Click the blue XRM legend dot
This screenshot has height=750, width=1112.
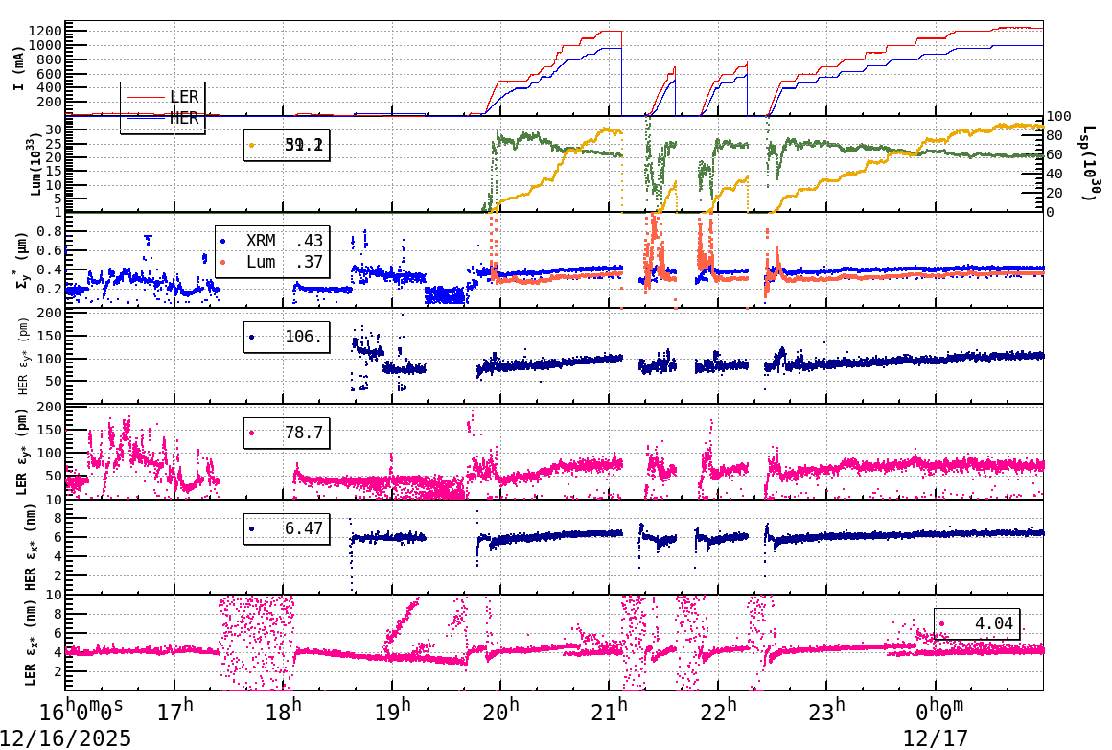coord(222,241)
